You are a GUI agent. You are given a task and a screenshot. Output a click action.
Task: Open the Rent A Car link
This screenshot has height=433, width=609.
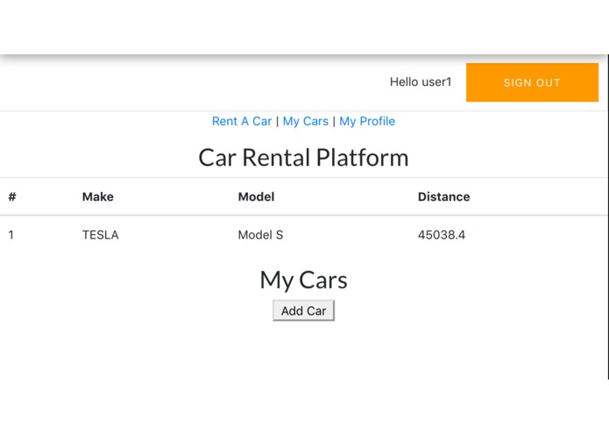pos(242,121)
